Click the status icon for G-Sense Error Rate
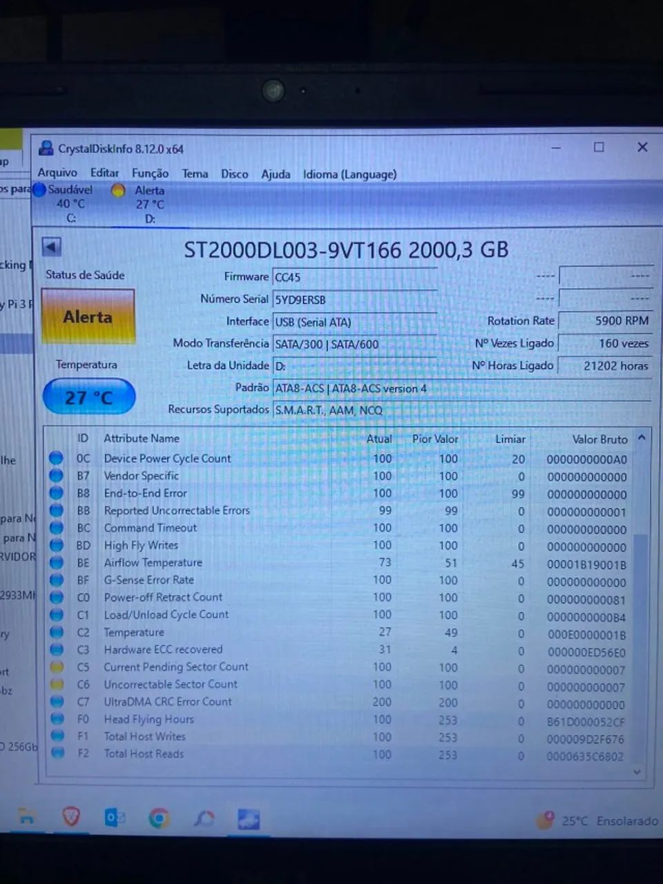 click(x=57, y=579)
